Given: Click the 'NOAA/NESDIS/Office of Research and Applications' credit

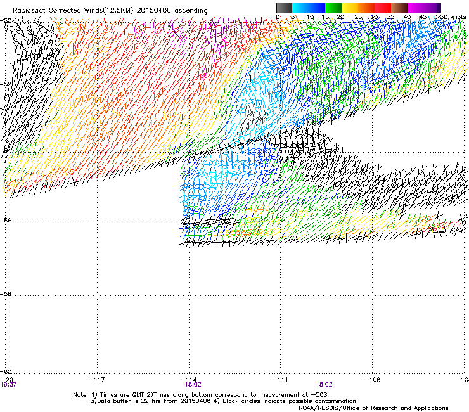Looking at the screenshot, I should [373, 408].
